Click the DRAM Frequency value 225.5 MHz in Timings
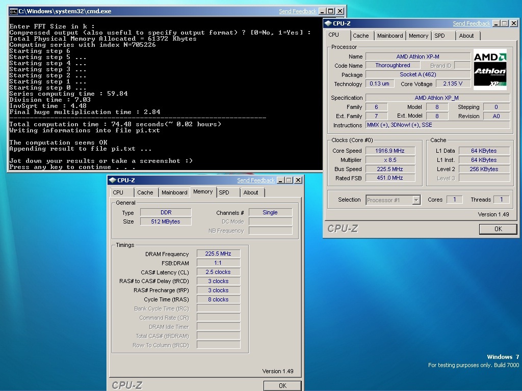 pos(218,254)
